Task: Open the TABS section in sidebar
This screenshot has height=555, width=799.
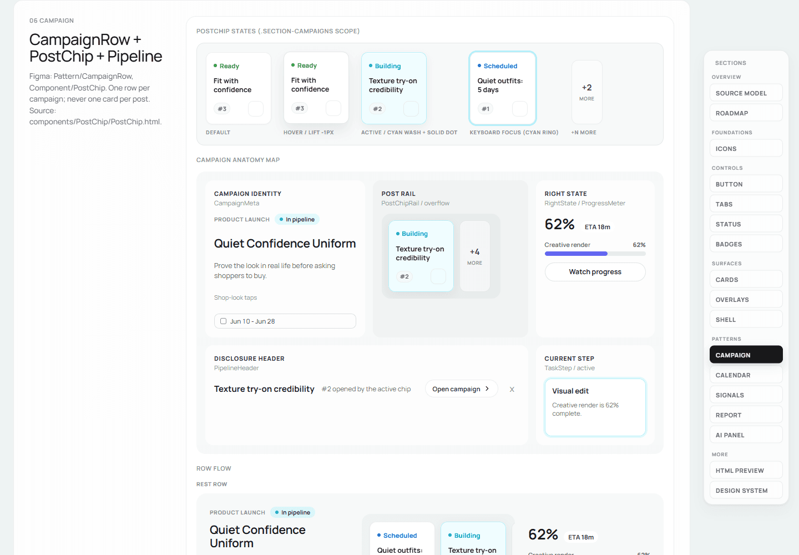Action: tap(746, 204)
